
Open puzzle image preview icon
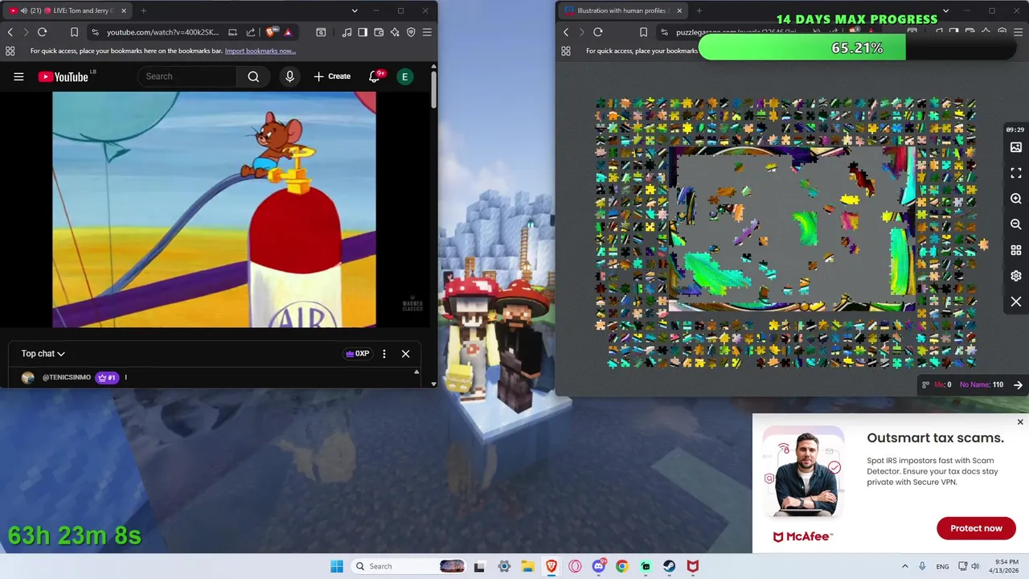coord(1016,147)
